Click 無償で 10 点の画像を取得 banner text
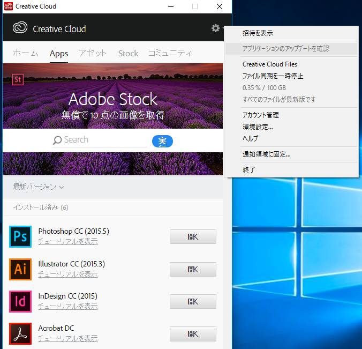The height and width of the screenshot is (349, 362). coord(113,115)
